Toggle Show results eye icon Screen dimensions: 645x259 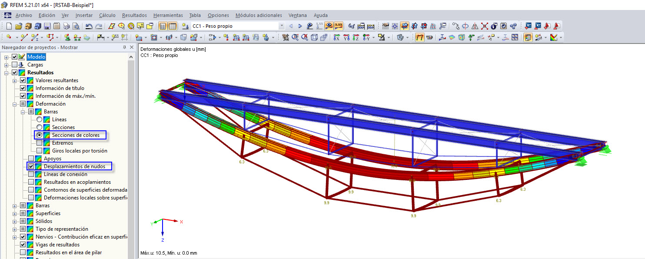(329, 26)
